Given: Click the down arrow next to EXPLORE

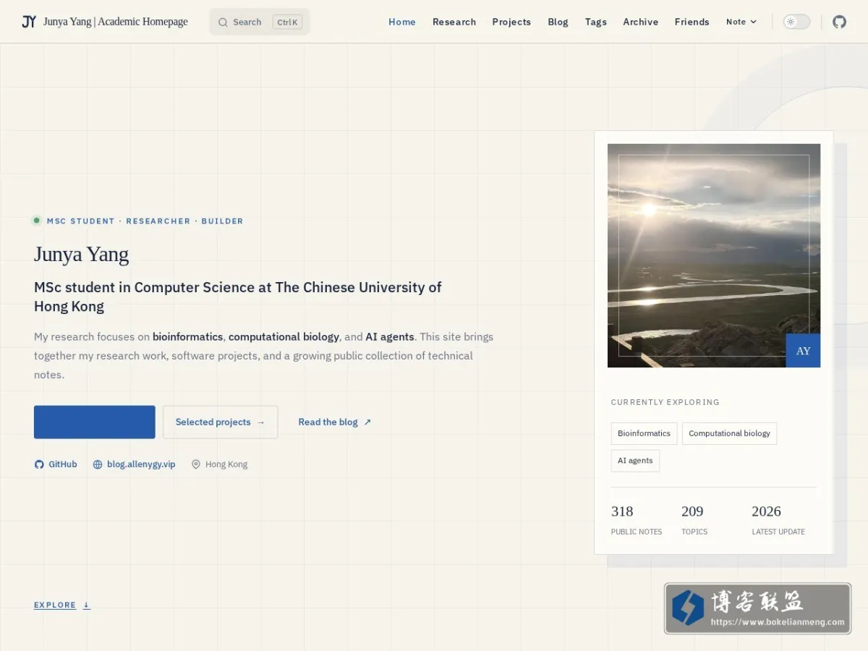Looking at the screenshot, I should tap(86, 605).
